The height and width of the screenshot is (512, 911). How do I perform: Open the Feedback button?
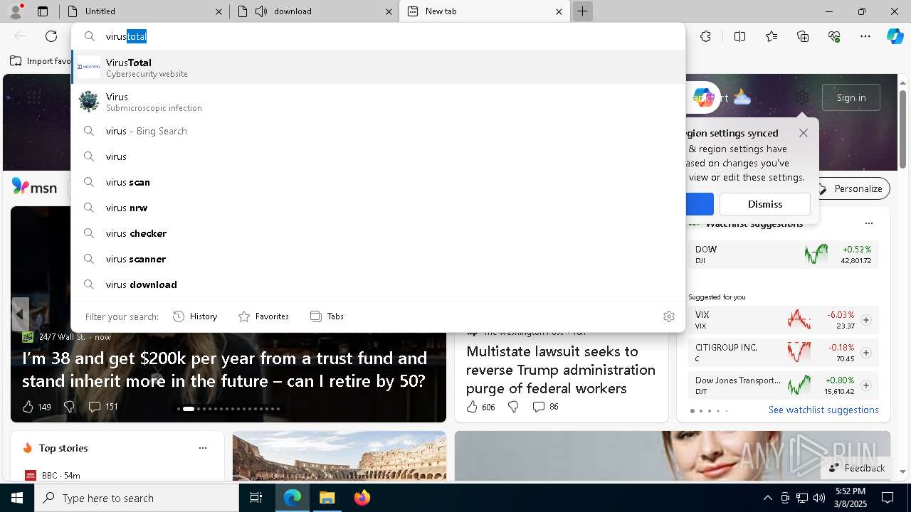856,468
